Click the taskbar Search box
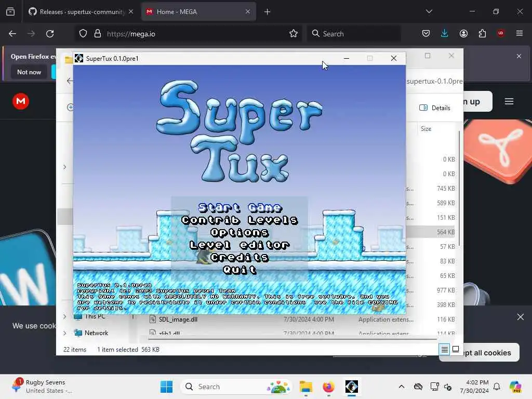Image resolution: width=532 pixels, height=399 pixels. pos(236,387)
